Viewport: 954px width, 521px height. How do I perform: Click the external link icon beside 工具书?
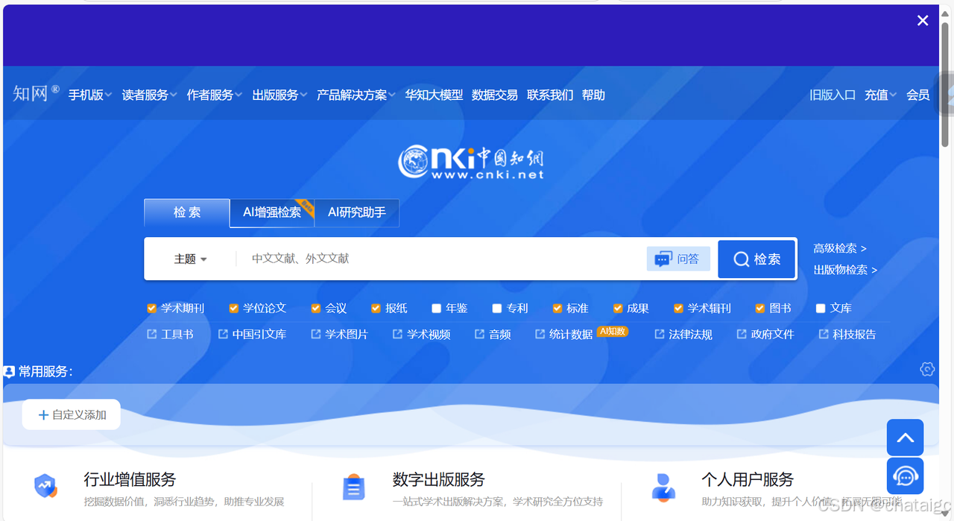(152, 334)
